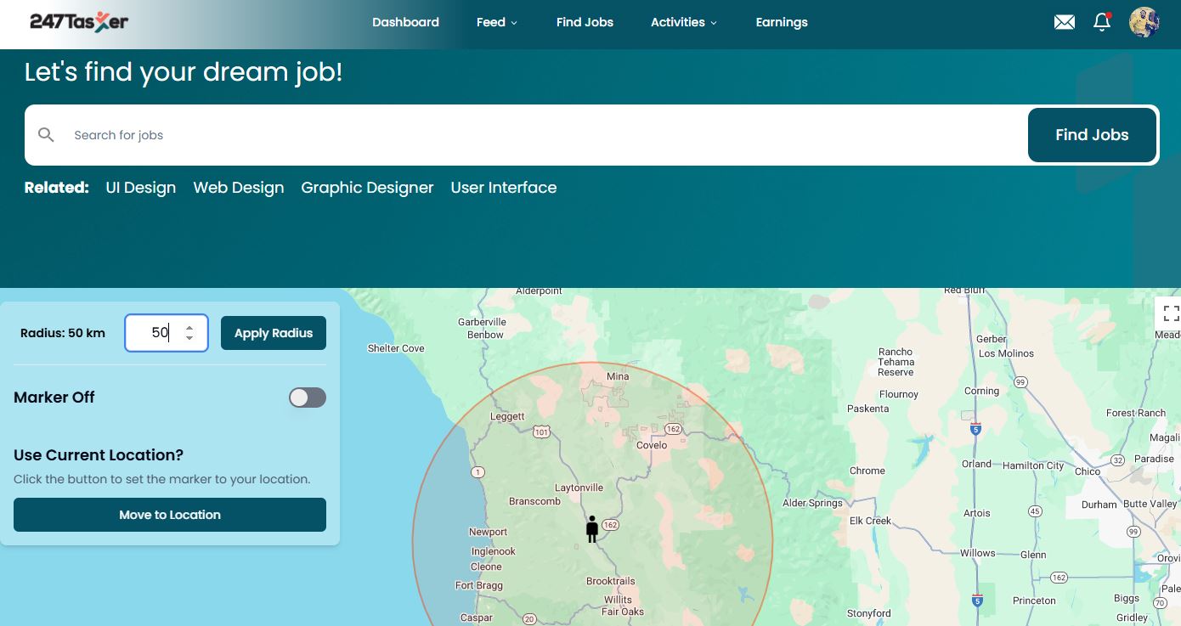Open the messages envelope icon
Screen dimensions: 1181x626
coord(1064,23)
